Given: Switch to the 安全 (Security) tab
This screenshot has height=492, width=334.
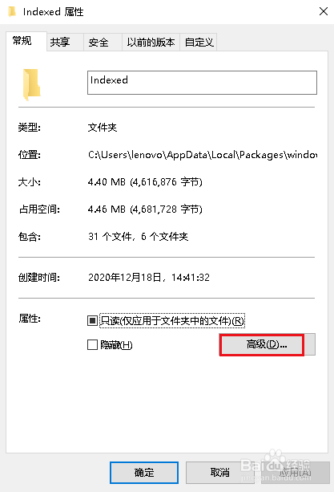Looking at the screenshot, I should click(99, 42).
